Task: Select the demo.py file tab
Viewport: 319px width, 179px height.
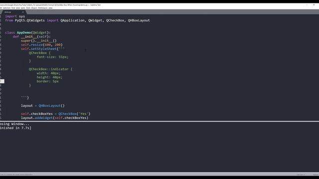Action: coord(13,12)
